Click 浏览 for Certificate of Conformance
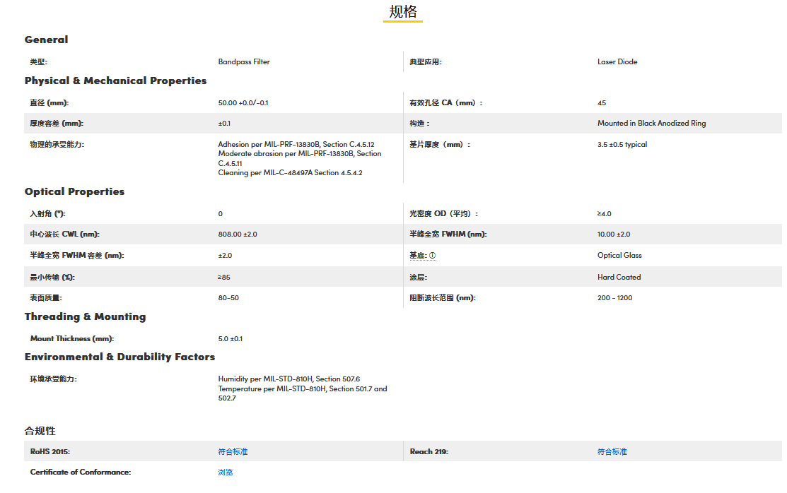787x493 pixels. coord(226,473)
